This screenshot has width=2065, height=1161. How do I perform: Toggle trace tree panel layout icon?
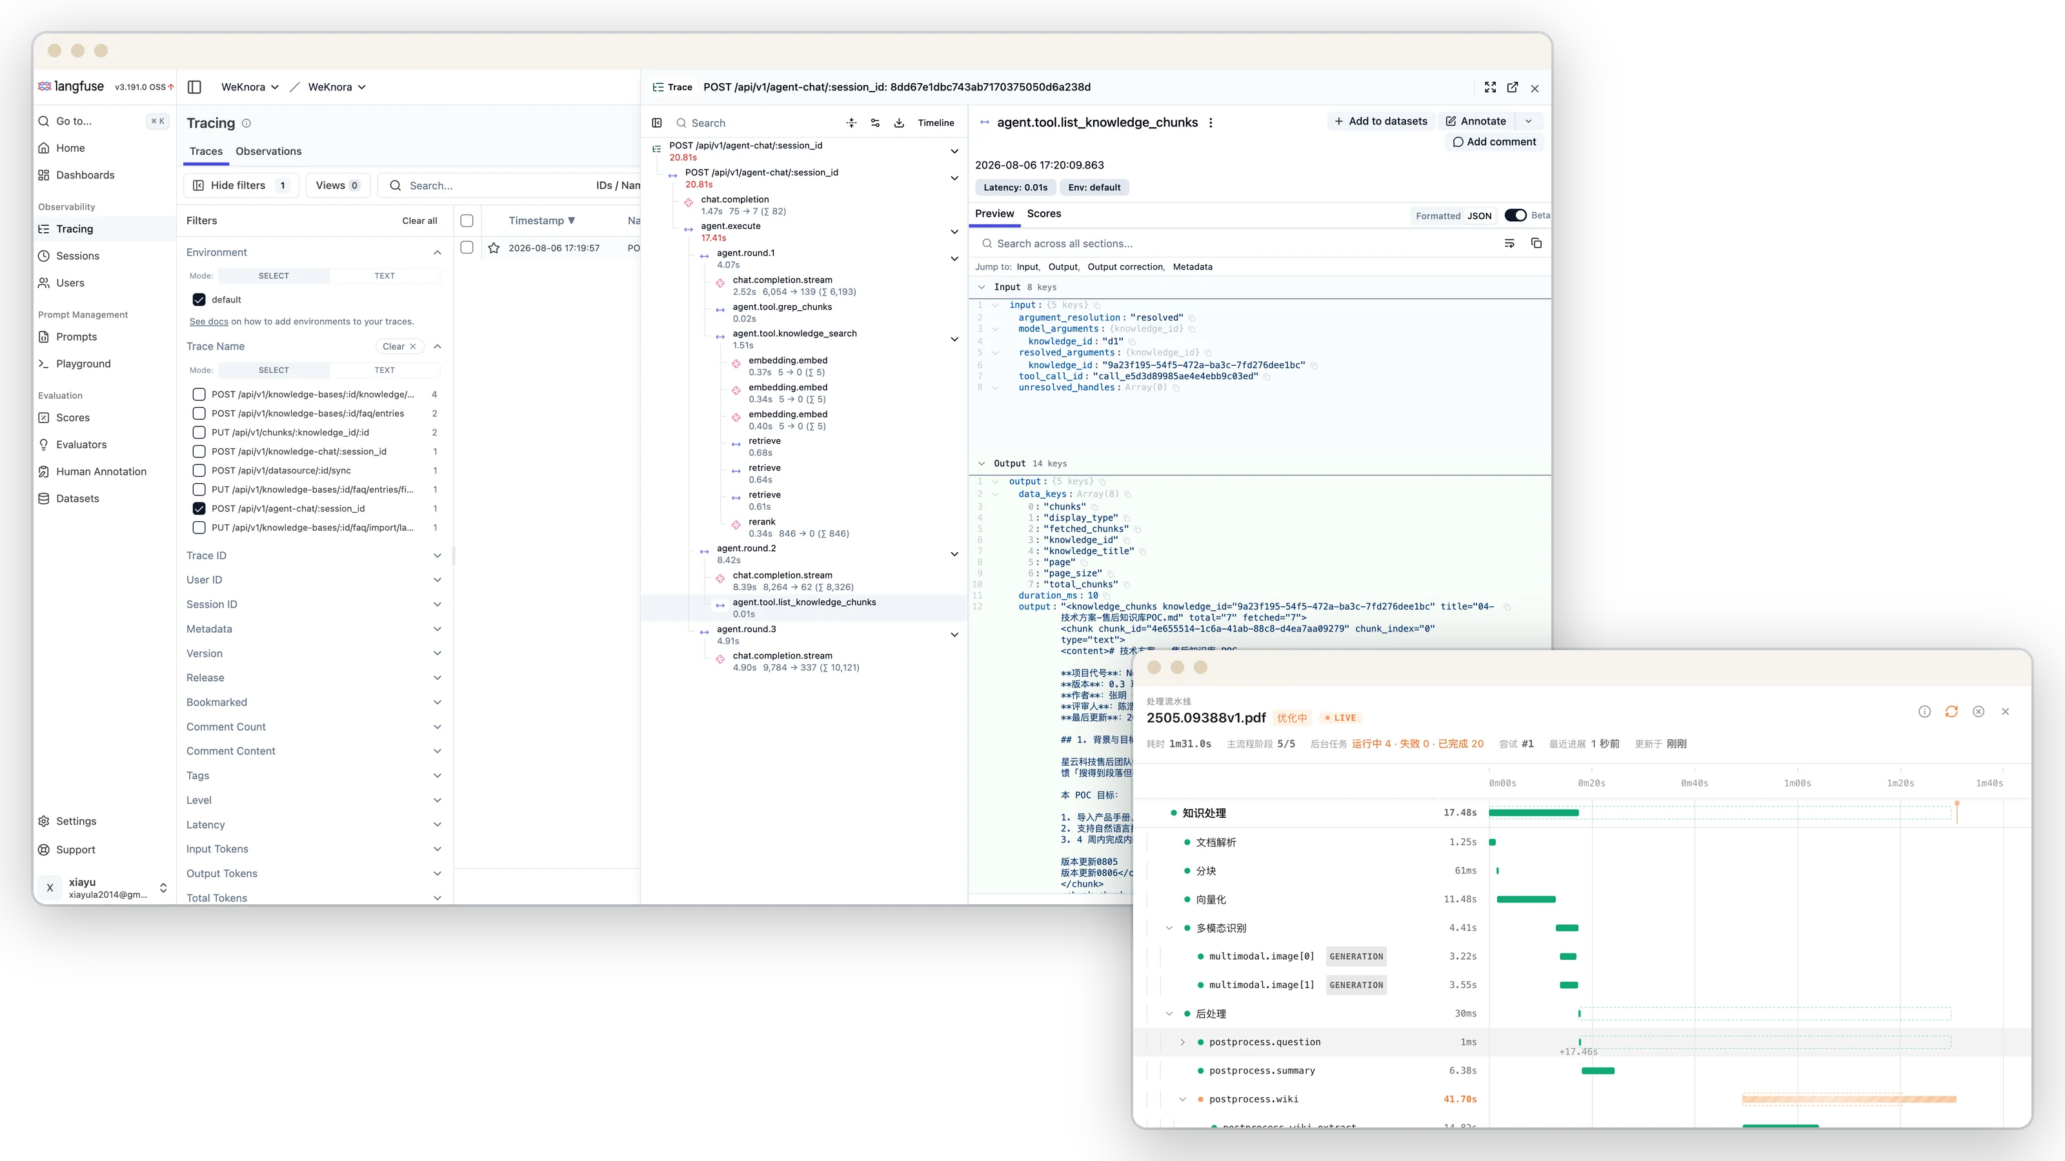pos(656,123)
